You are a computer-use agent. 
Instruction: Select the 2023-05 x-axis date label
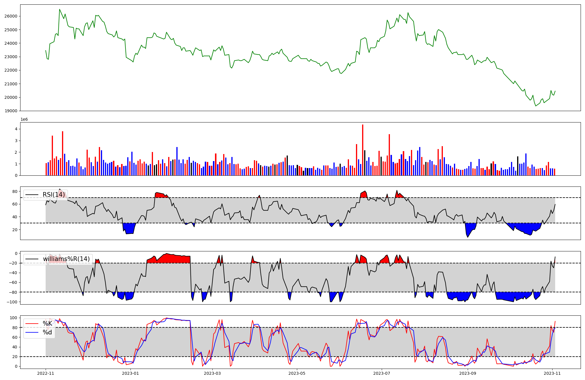coord(297,373)
